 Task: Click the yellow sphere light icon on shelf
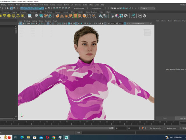click(9, 16)
